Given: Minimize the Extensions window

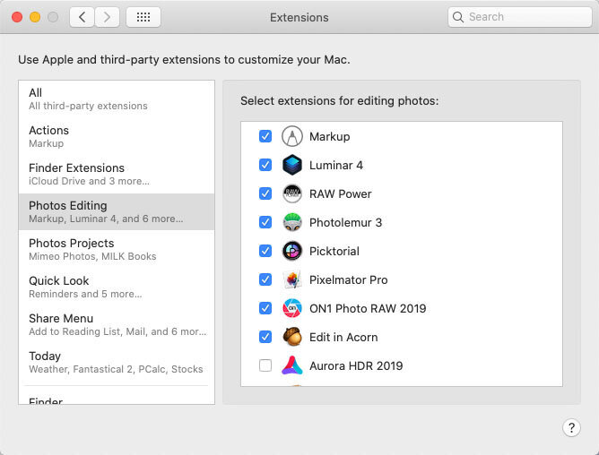Looking at the screenshot, I should [x=35, y=17].
